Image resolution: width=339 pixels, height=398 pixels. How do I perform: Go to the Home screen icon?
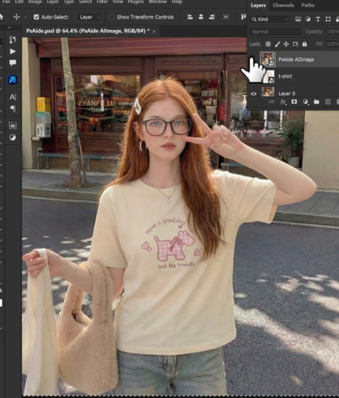coord(2,17)
